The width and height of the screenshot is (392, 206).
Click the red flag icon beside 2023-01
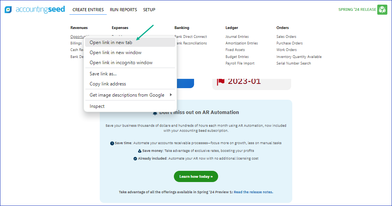(220, 81)
